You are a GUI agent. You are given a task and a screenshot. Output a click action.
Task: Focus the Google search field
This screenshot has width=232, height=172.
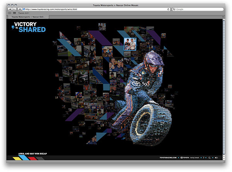click(x=198, y=9)
